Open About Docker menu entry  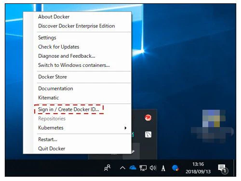click(54, 17)
